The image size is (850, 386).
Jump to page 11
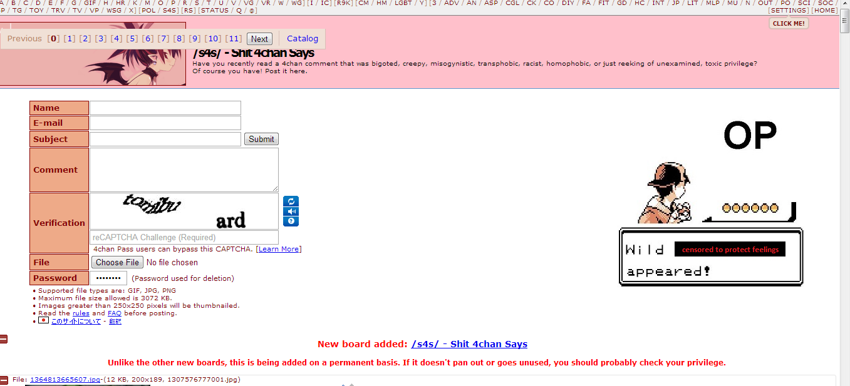(234, 39)
